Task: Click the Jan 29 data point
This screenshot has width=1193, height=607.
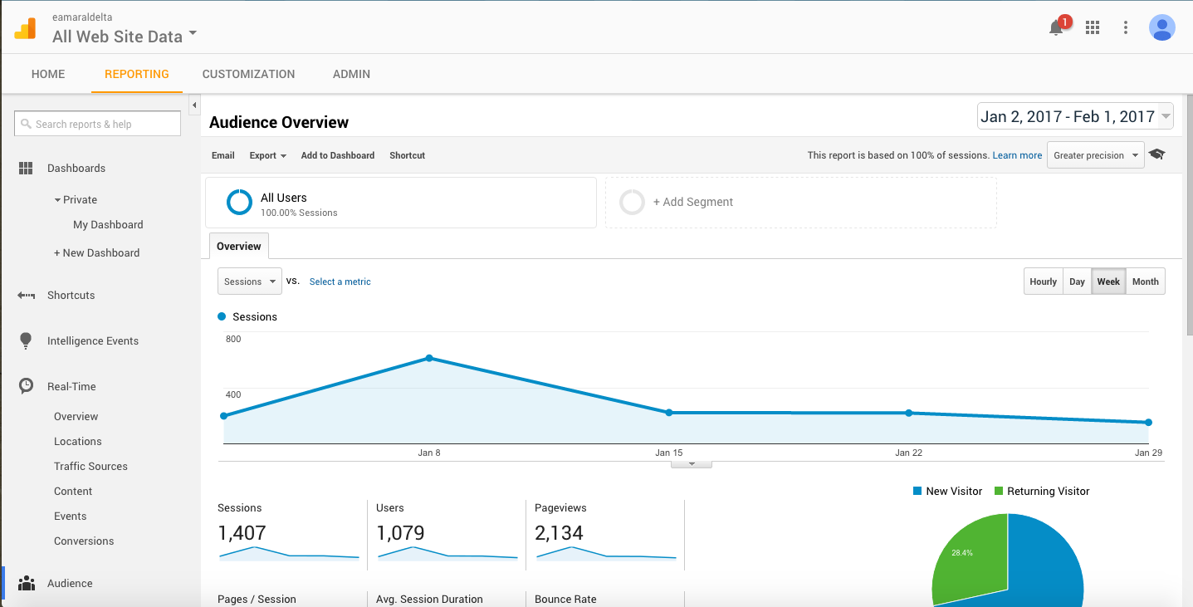Action: pos(1148,422)
